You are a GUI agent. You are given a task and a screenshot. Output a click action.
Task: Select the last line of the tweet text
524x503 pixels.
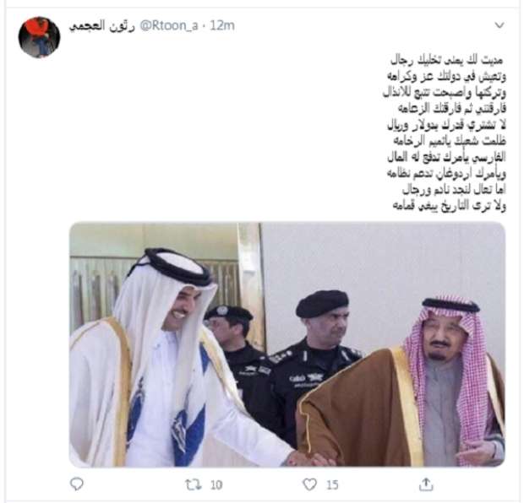coord(449,205)
